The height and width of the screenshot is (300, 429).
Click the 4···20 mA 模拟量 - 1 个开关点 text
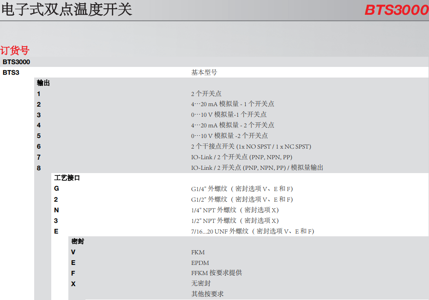233,104
